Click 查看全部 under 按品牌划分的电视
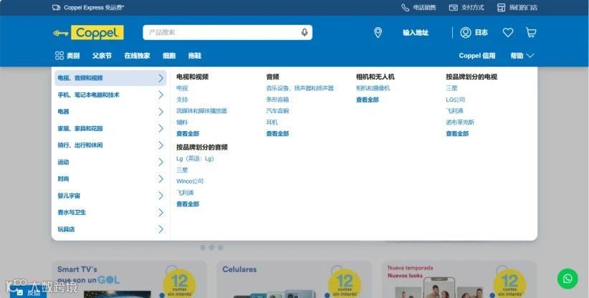 point(457,134)
